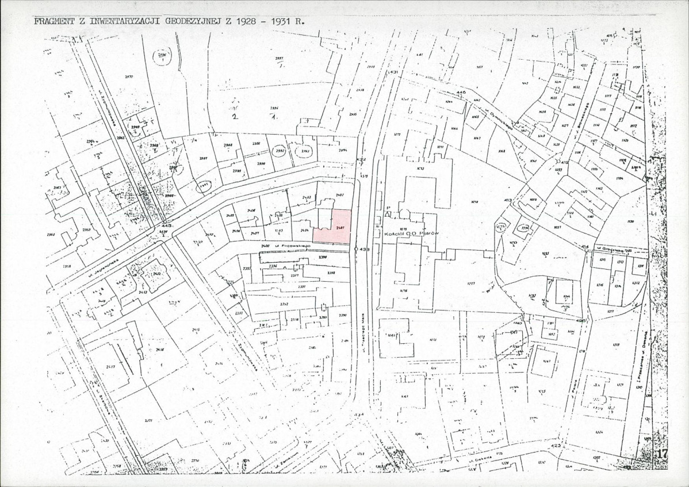Click survey point marker 413

pyautogui.click(x=507, y=200)
